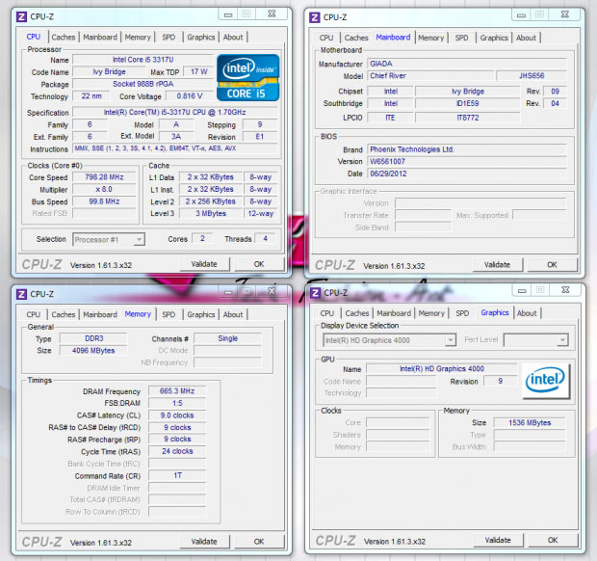
Task: Go to the Memory tab in the Graphics window
Action: (x=430, y=313)
